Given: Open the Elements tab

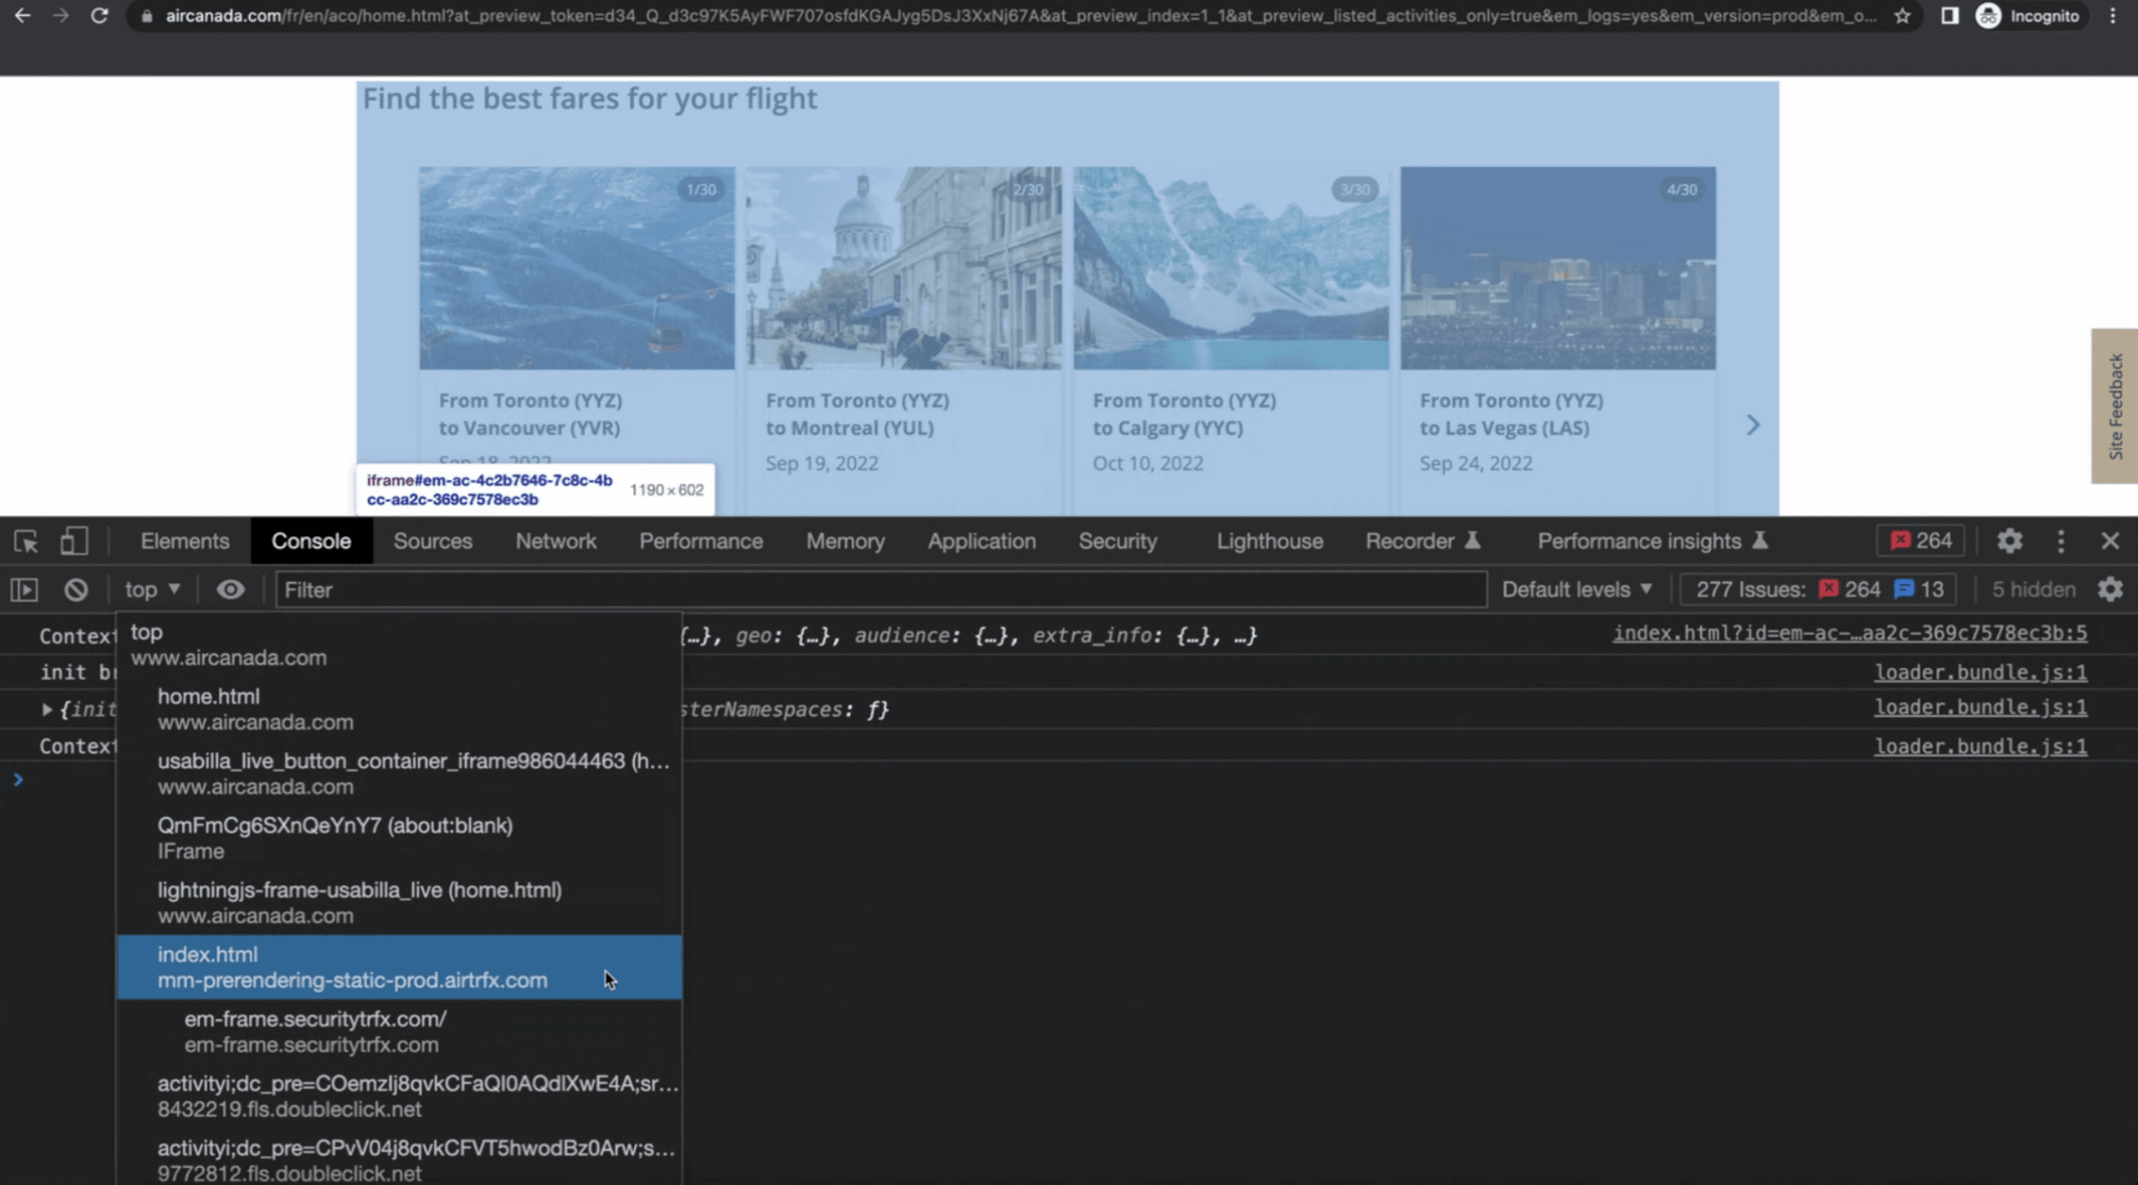Looking at the screenshot, I should pyautogui.click(x=185, y=541).
